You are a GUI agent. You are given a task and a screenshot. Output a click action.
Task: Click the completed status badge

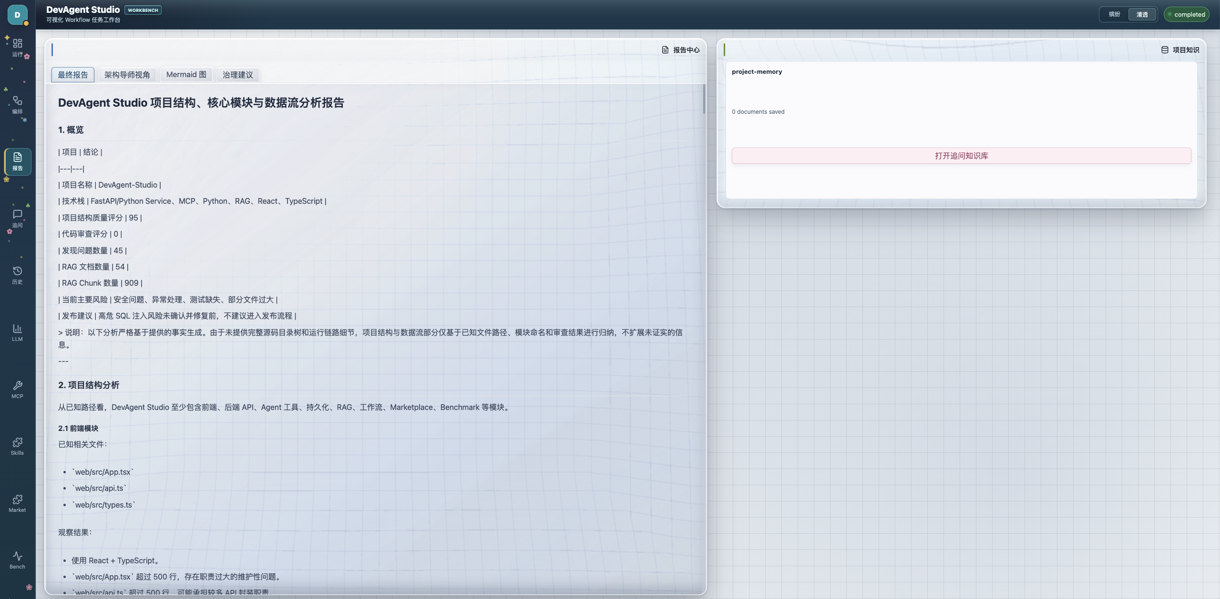coord(1186,14)
